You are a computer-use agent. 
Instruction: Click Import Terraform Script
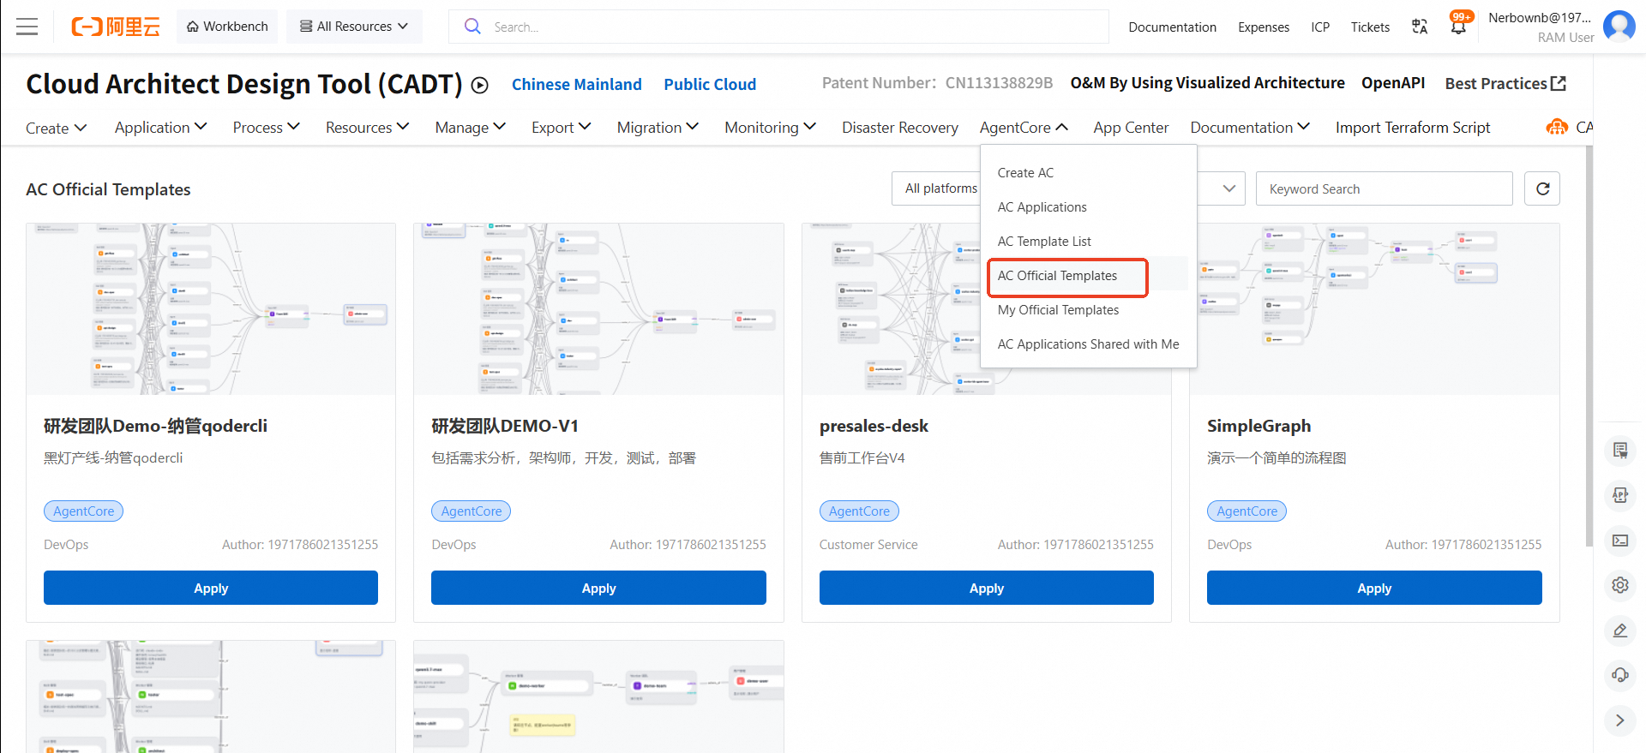pos(1413,128)
